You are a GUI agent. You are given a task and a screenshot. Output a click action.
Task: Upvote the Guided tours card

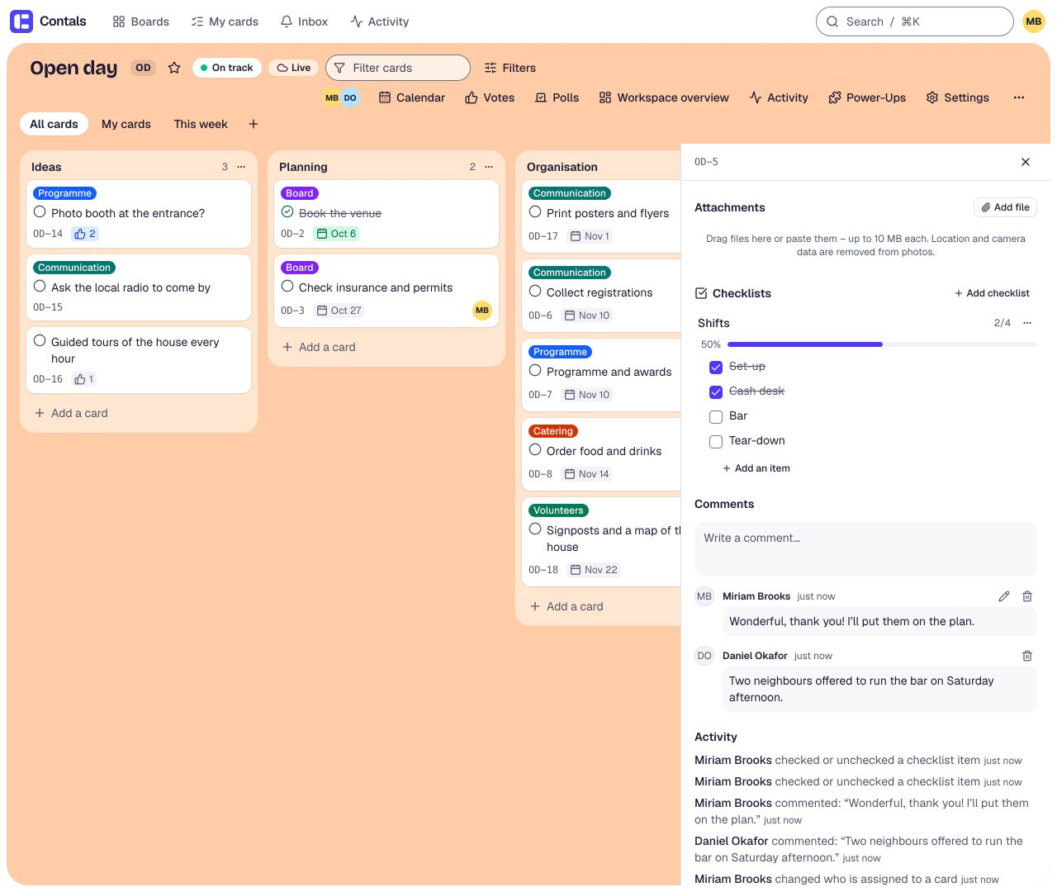click(85, 379)
